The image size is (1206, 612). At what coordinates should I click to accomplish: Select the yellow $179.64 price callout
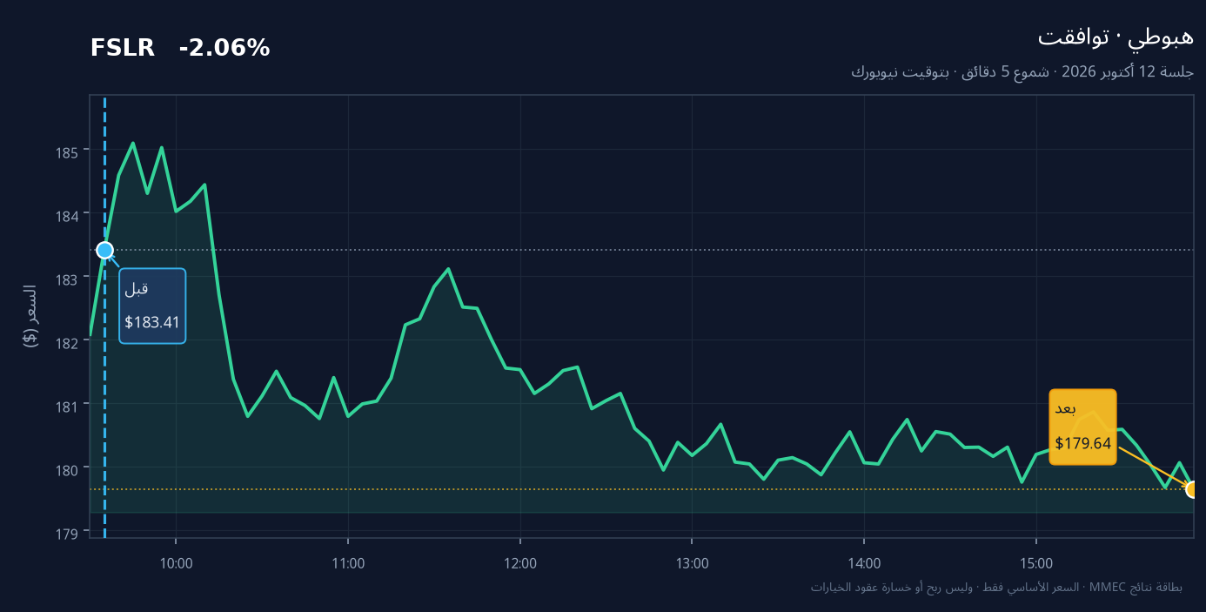pos(1082,427)
